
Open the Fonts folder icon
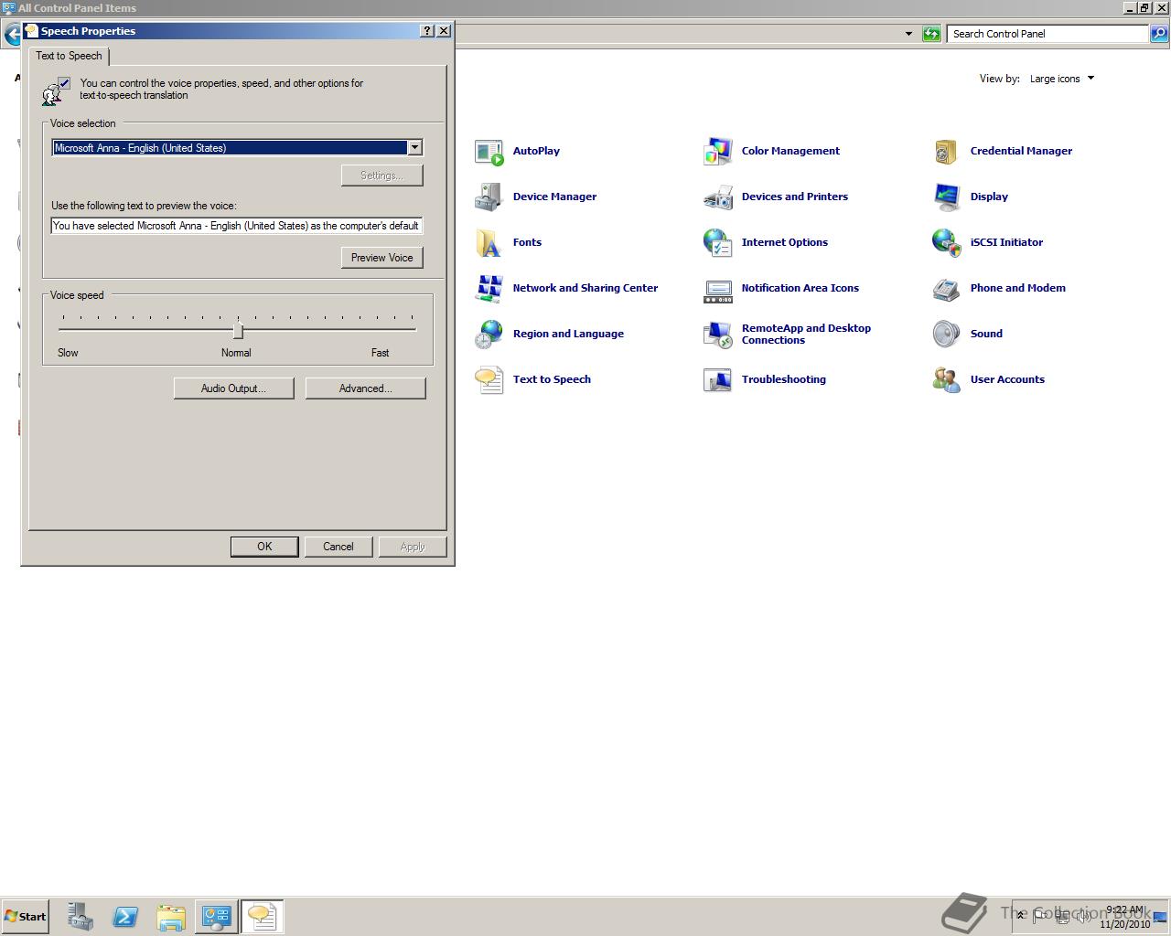pos(489,243)
